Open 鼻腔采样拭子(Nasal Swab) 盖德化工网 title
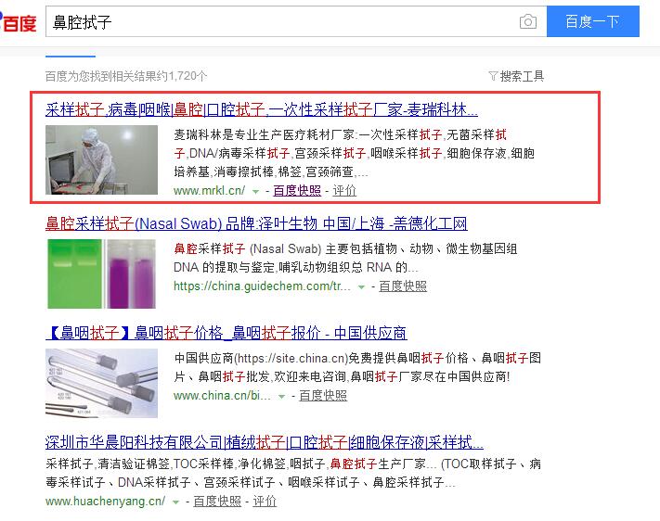Image resolution: width=660 pixels, height=521 pixels. tap(256, 223)
